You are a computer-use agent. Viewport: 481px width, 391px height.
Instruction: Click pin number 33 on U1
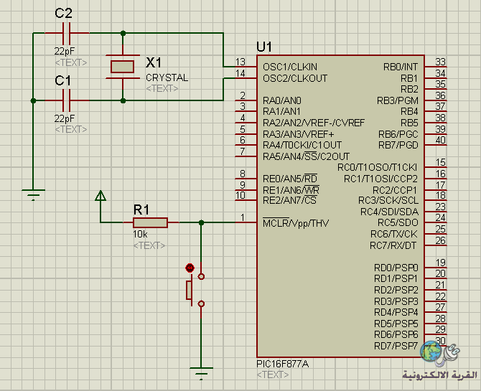click(440, 62)
